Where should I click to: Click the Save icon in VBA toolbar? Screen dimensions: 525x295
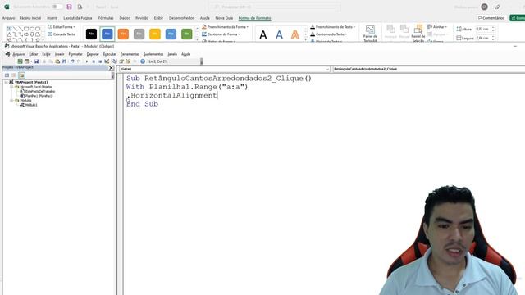(x=36, y=61)
